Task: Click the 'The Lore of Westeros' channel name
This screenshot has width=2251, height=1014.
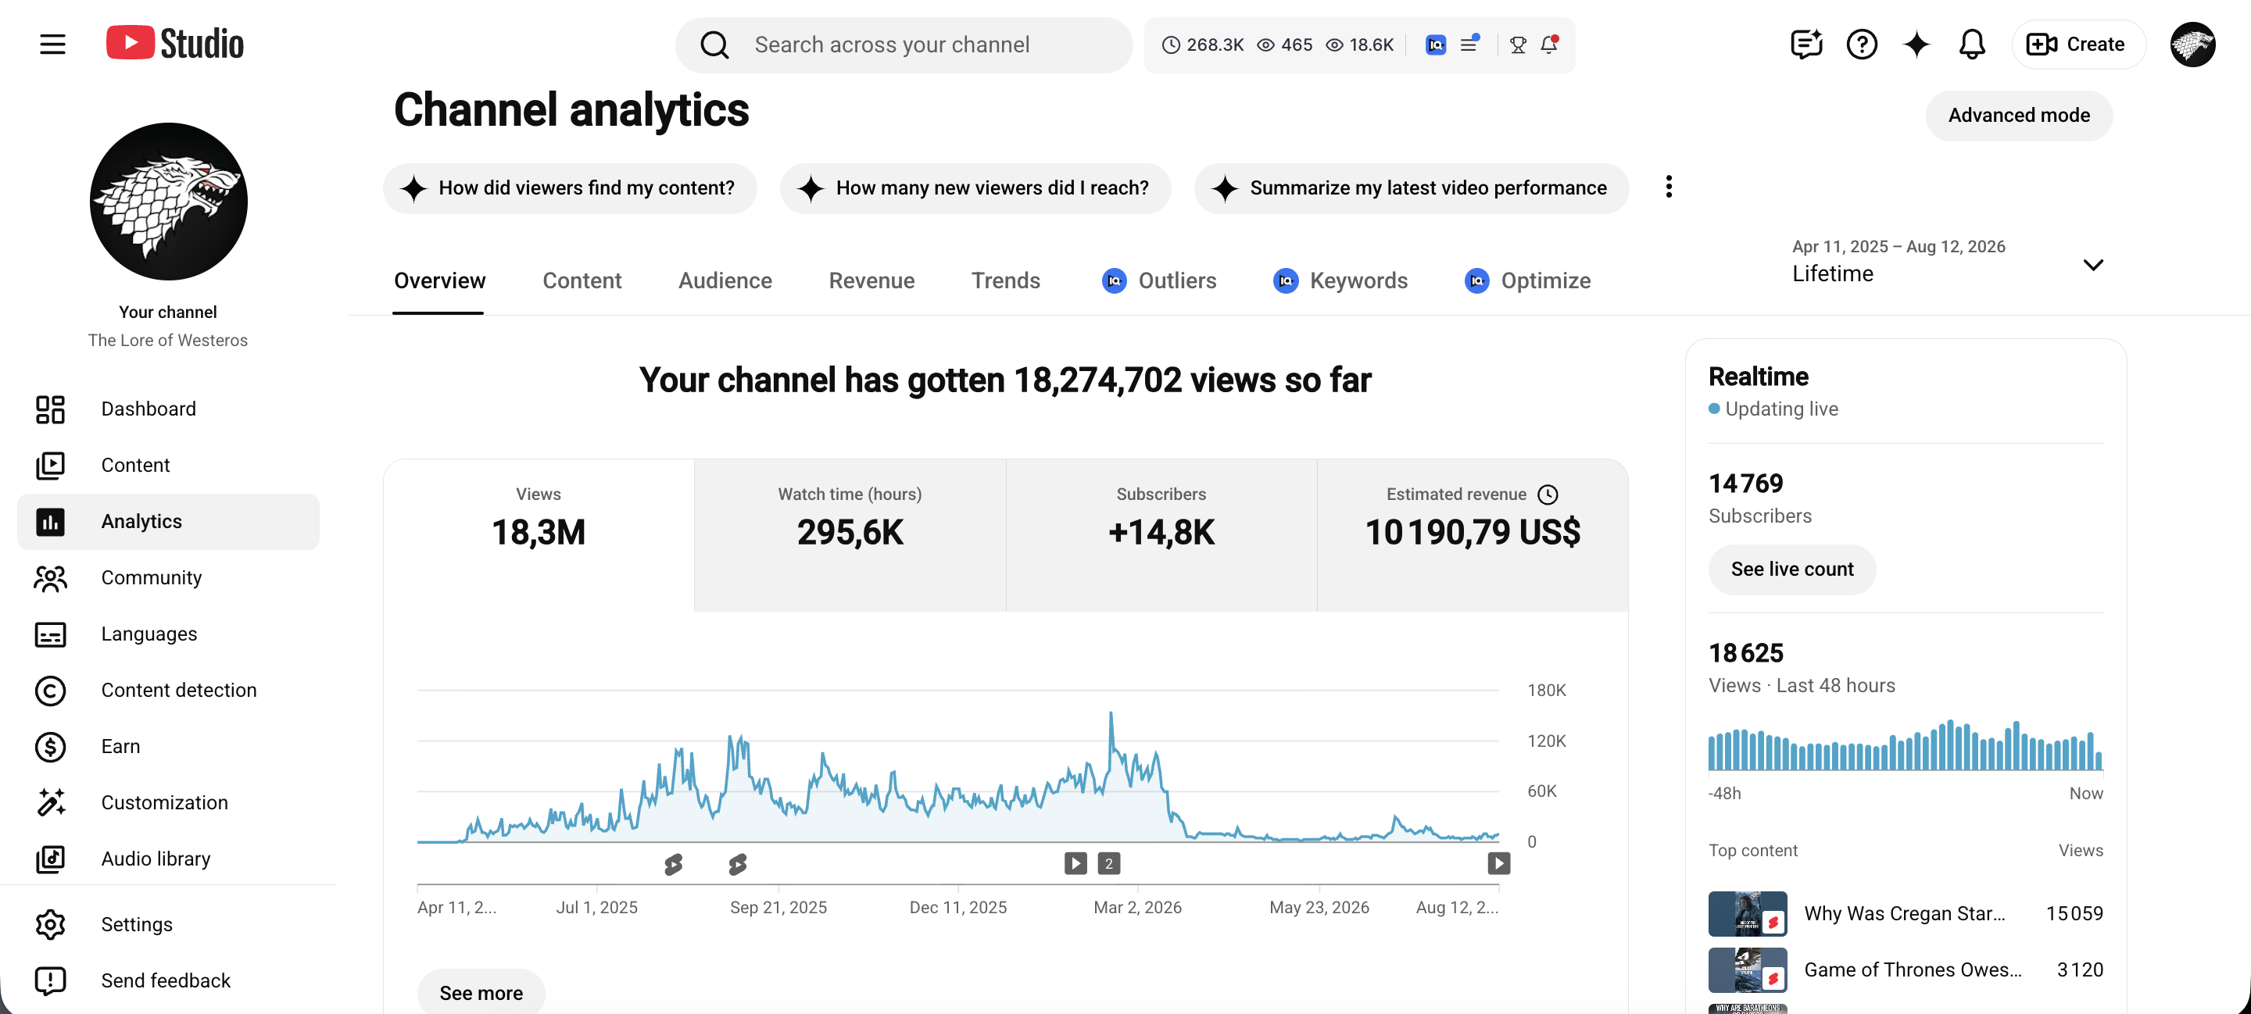Action: click(x=168, y=341)
